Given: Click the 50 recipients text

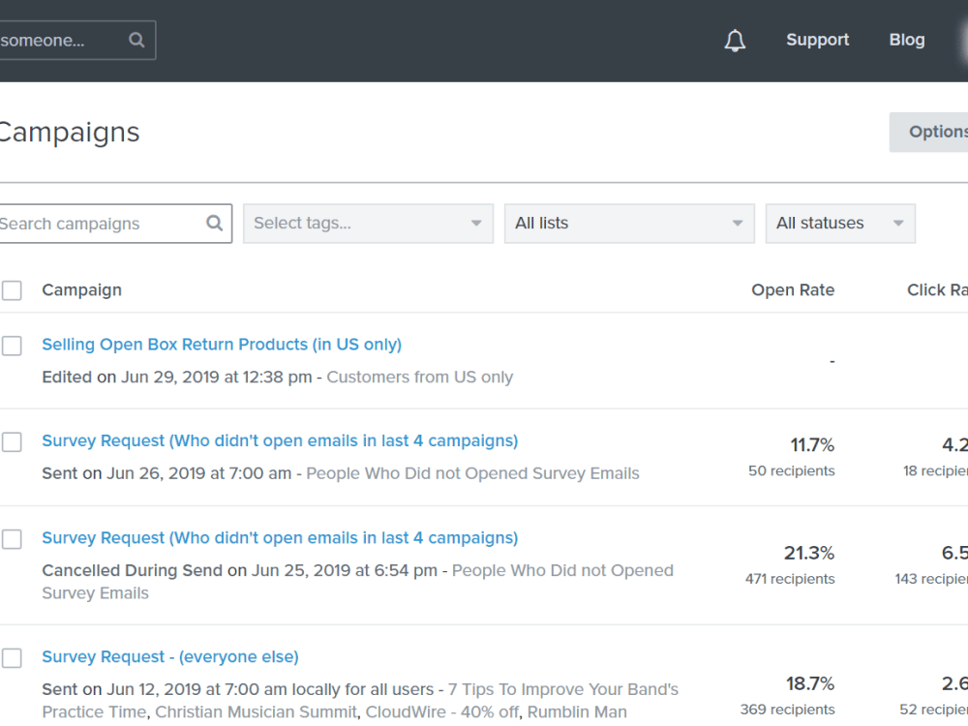Looking at the screenshot, I should click(792, 471).
